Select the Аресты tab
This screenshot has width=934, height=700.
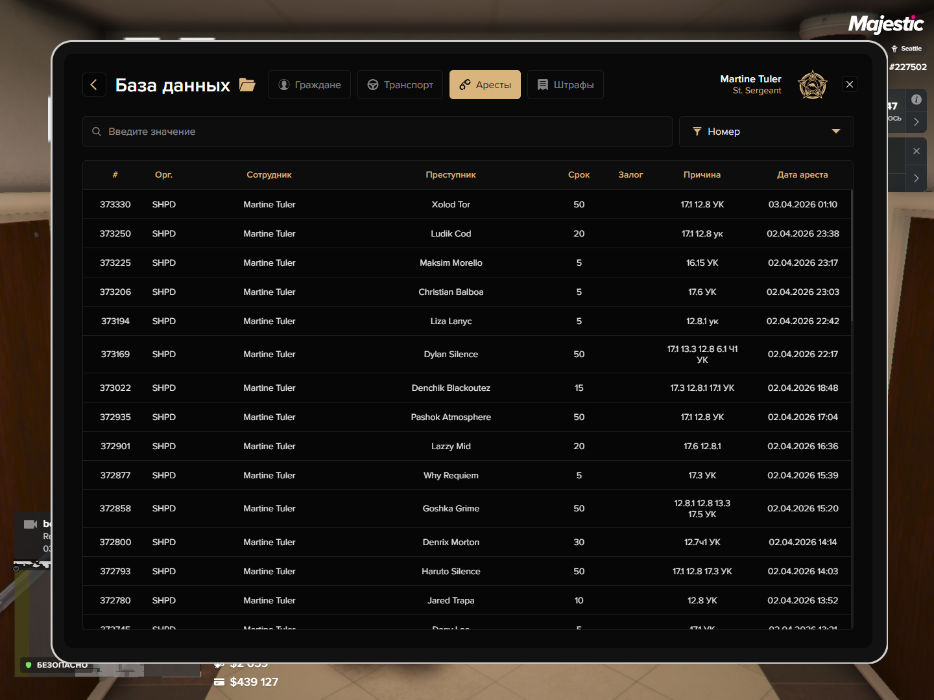tap(485, 85)
